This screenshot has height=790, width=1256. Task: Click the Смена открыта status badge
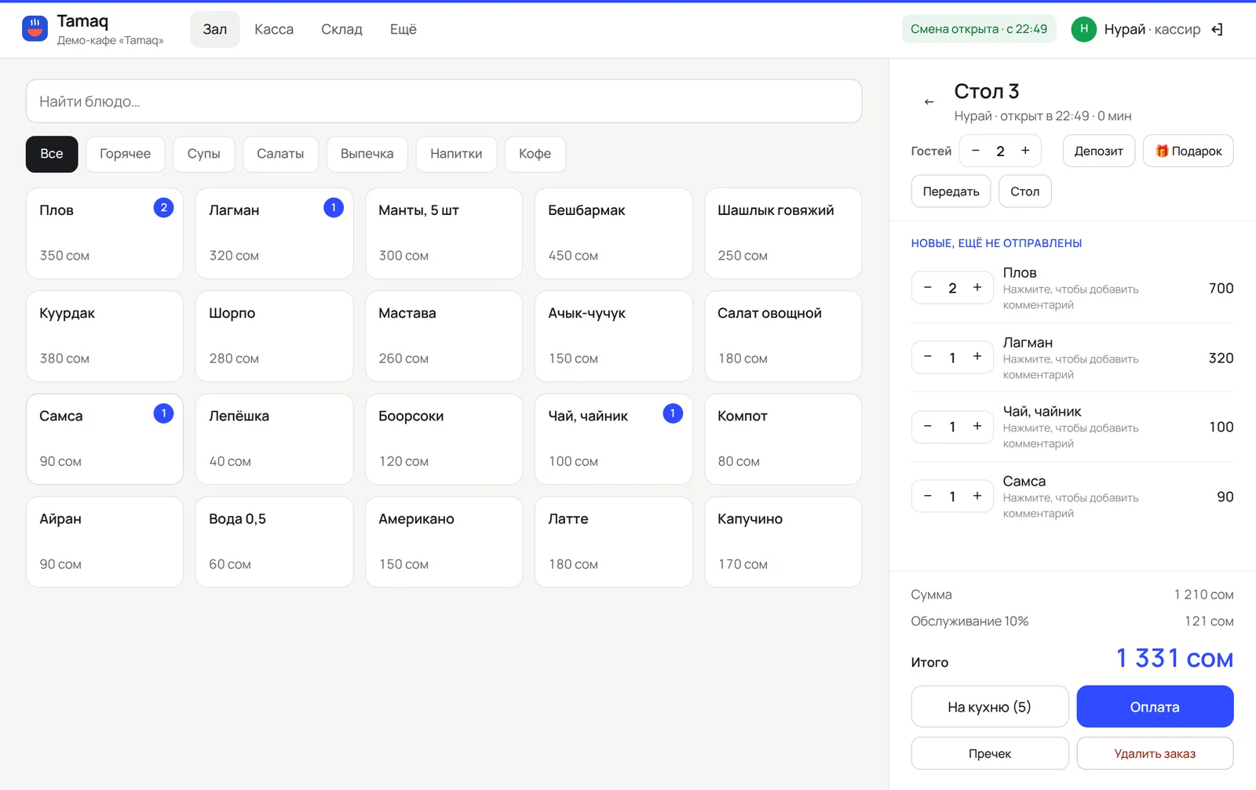(979, 30)
